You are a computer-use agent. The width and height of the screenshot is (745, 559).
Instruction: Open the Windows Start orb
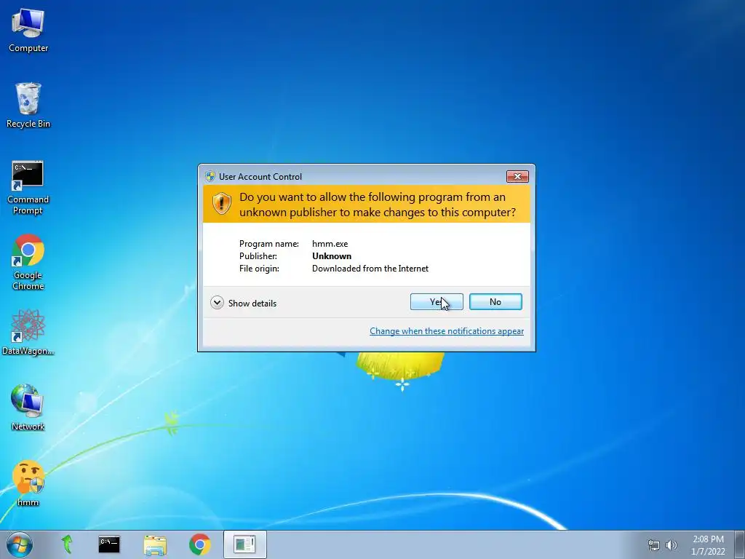click(20, 544)
